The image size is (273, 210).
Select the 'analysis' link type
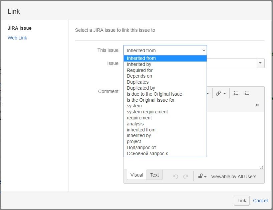165,124
